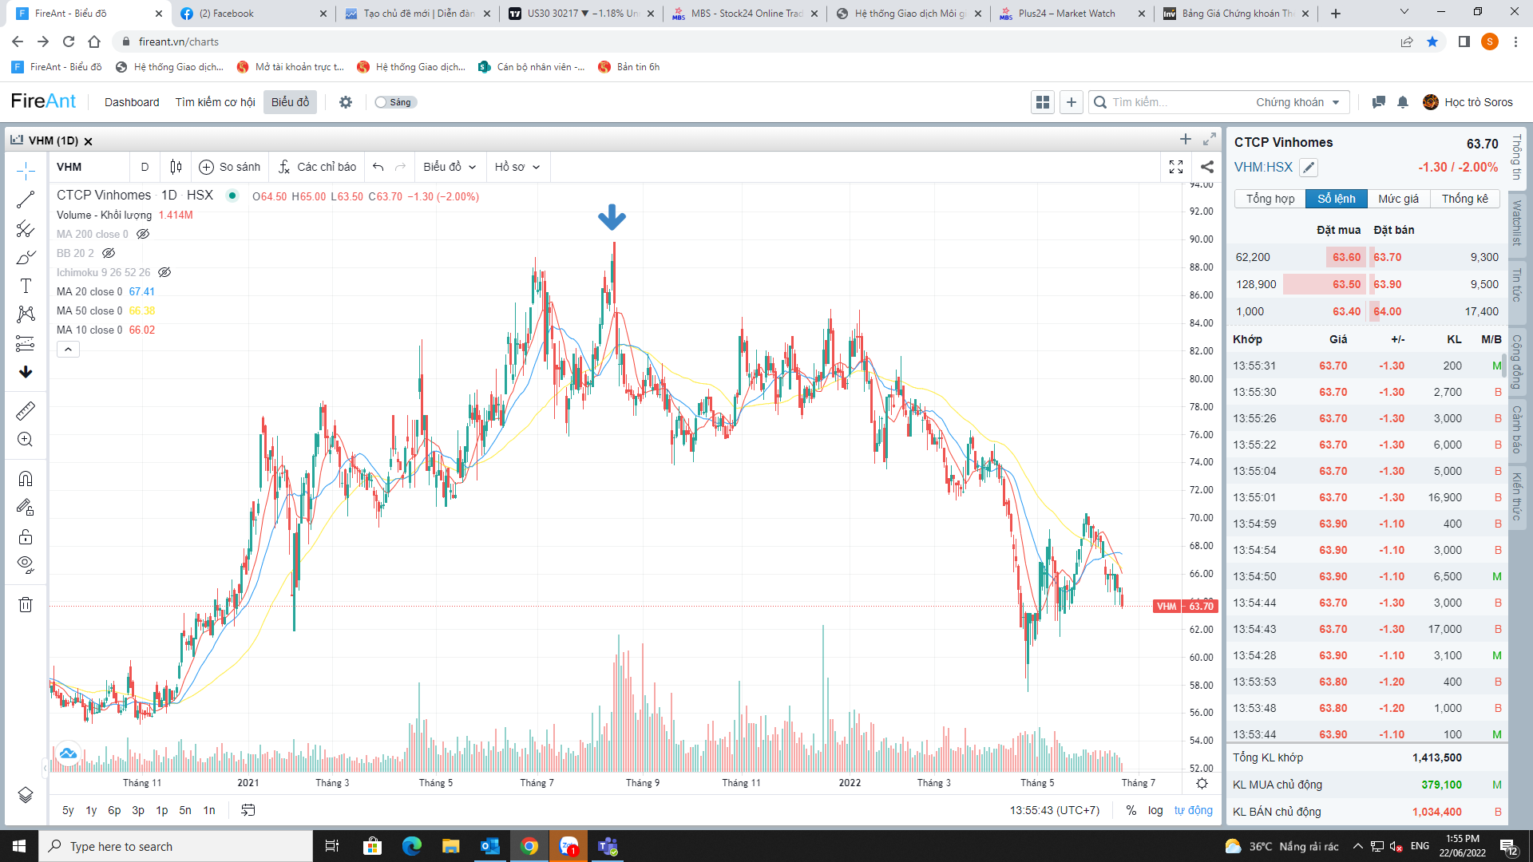Switch to the Mức giá tab

pyautogui.click(x=1398, y=199)
